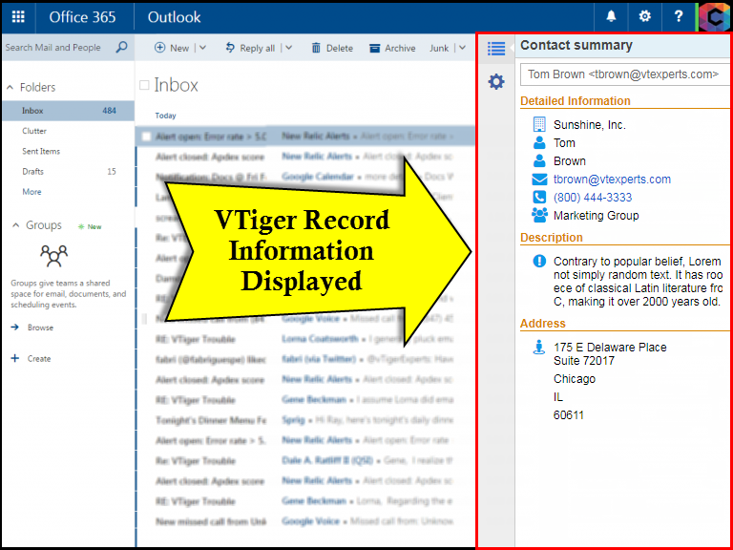Click the Groups people illustration icon
Viewport: 733px width, 550px height.
point(53,255)
